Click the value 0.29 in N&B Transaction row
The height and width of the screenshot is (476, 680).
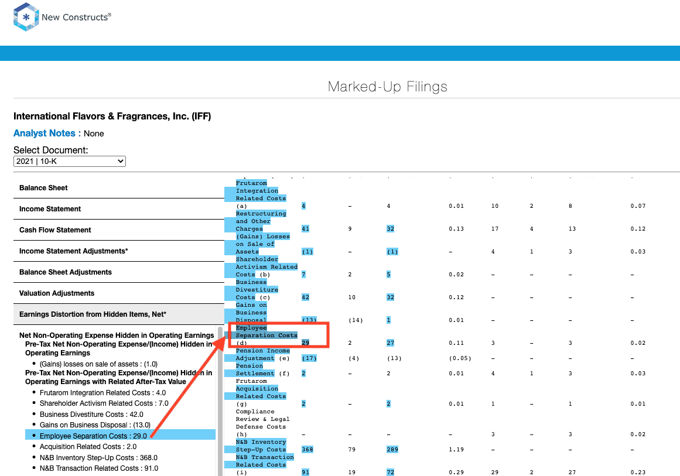(456, 472)
